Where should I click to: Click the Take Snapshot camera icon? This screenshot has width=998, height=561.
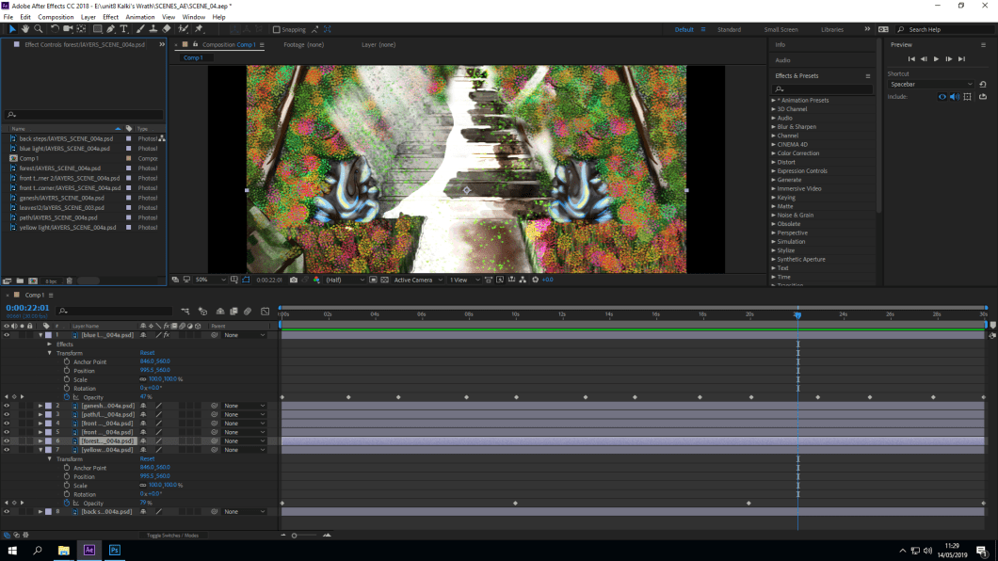[294, 280]
